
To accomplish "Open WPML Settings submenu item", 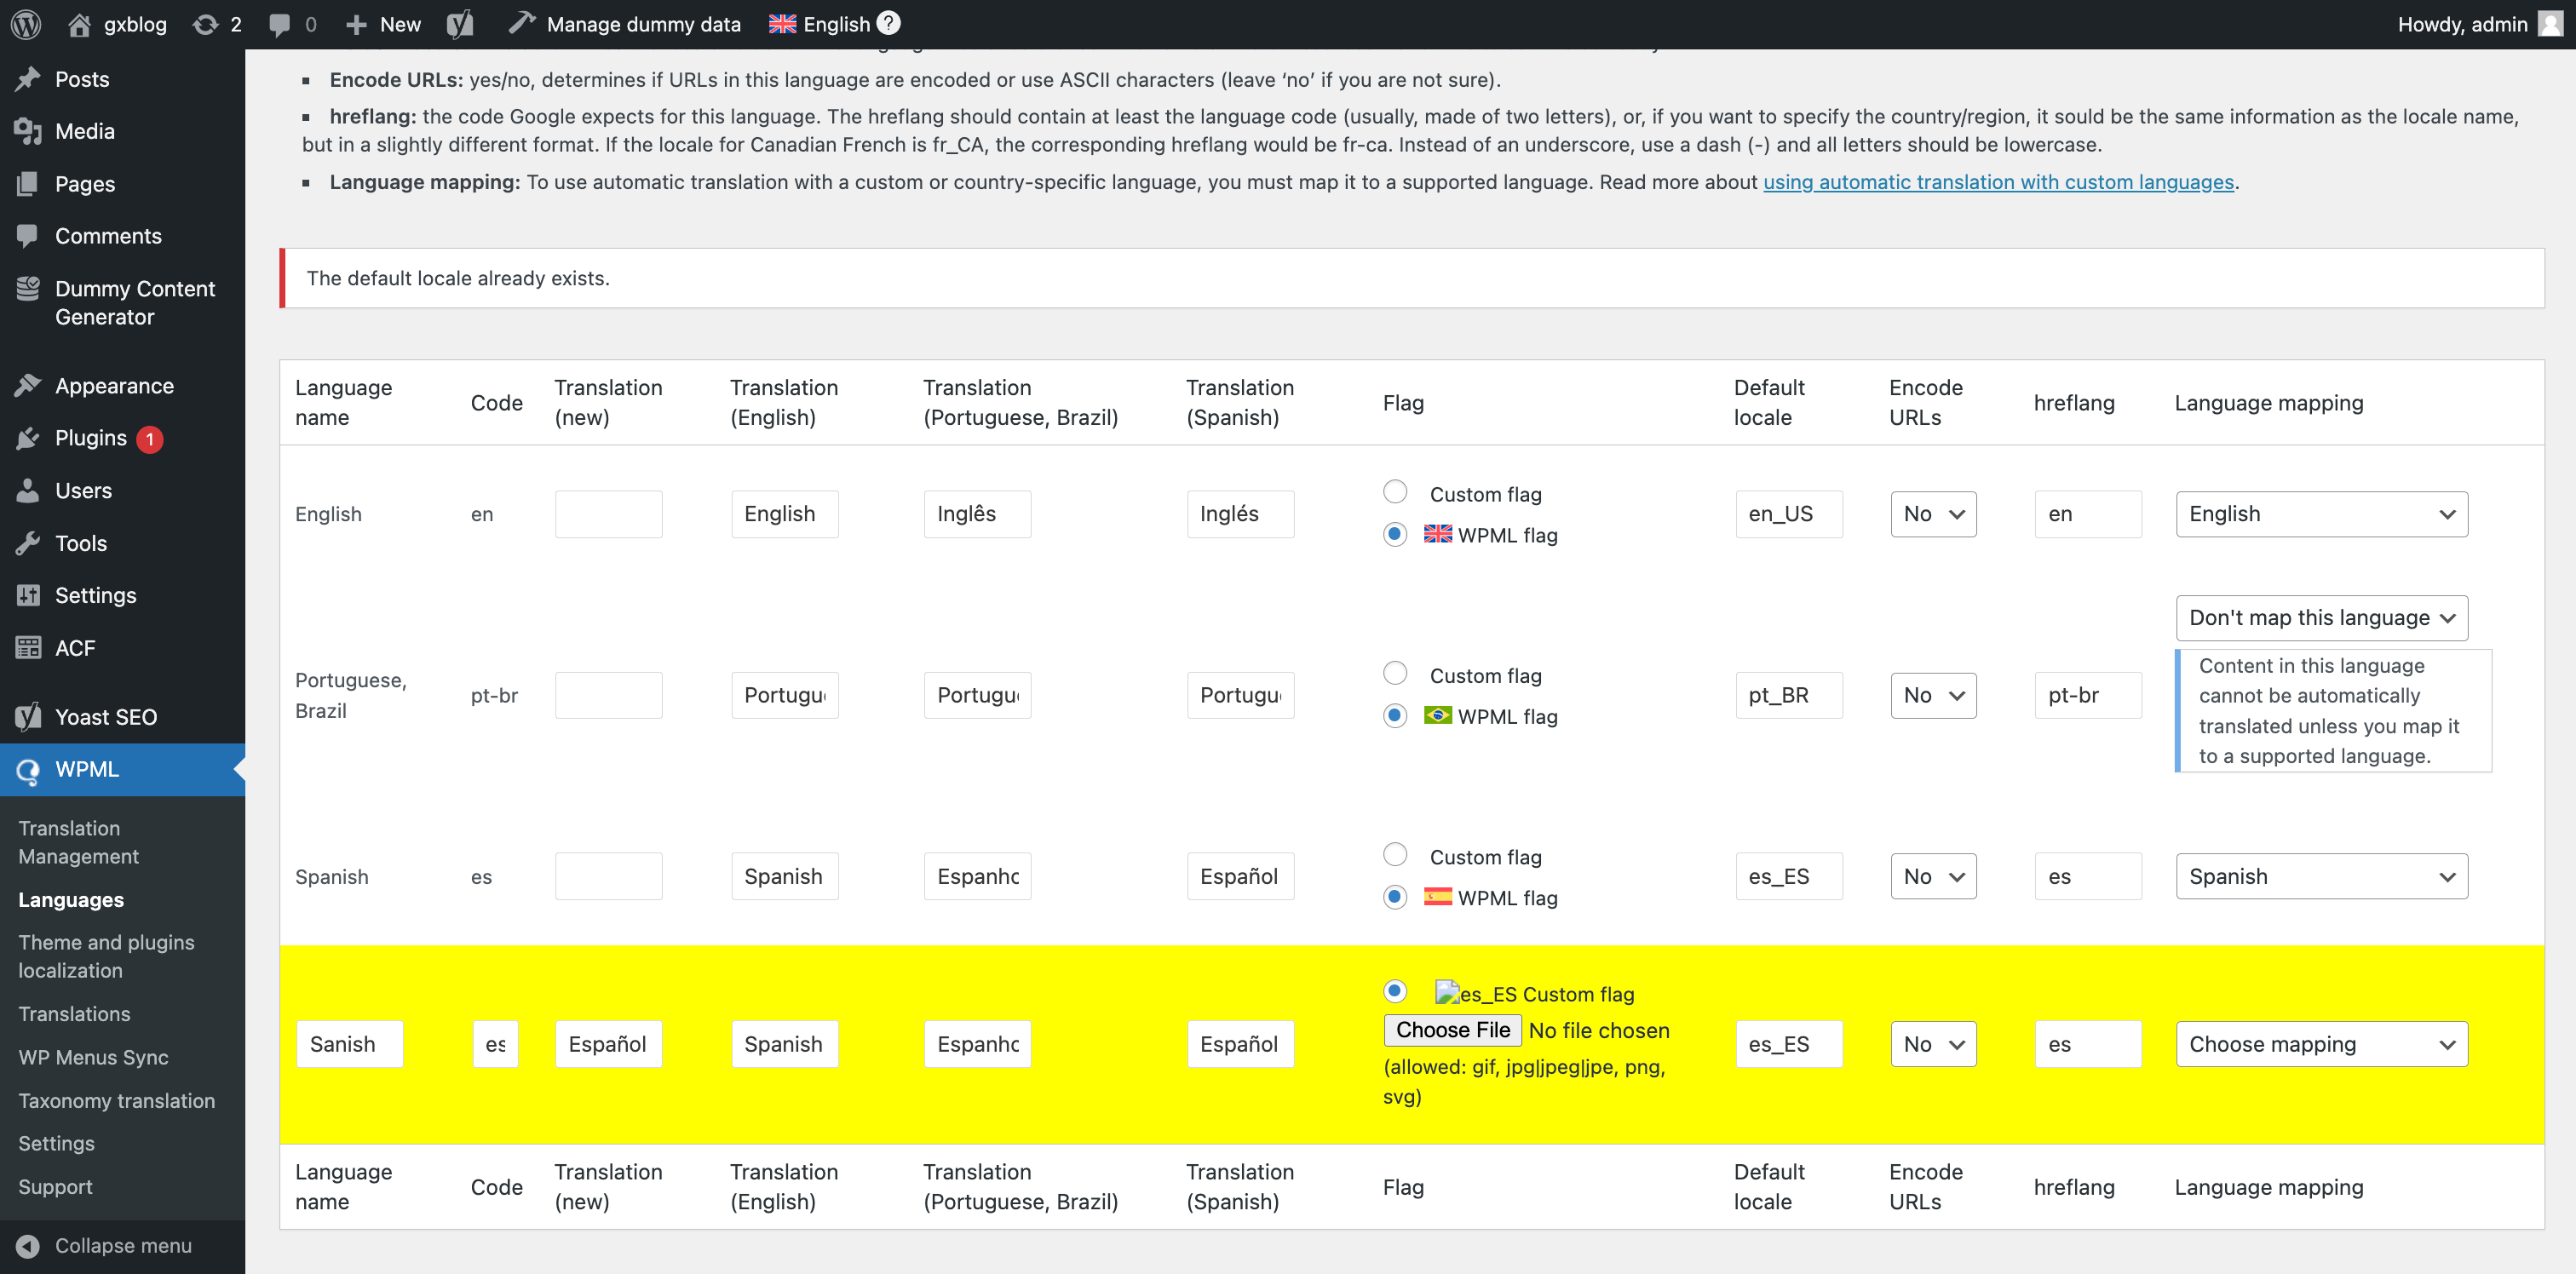I will (x=56, y=1143).
